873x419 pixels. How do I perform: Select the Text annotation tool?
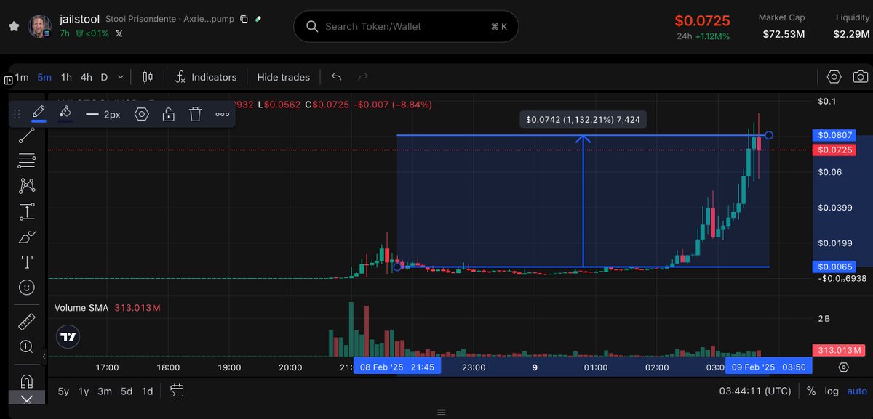[27, 262]
